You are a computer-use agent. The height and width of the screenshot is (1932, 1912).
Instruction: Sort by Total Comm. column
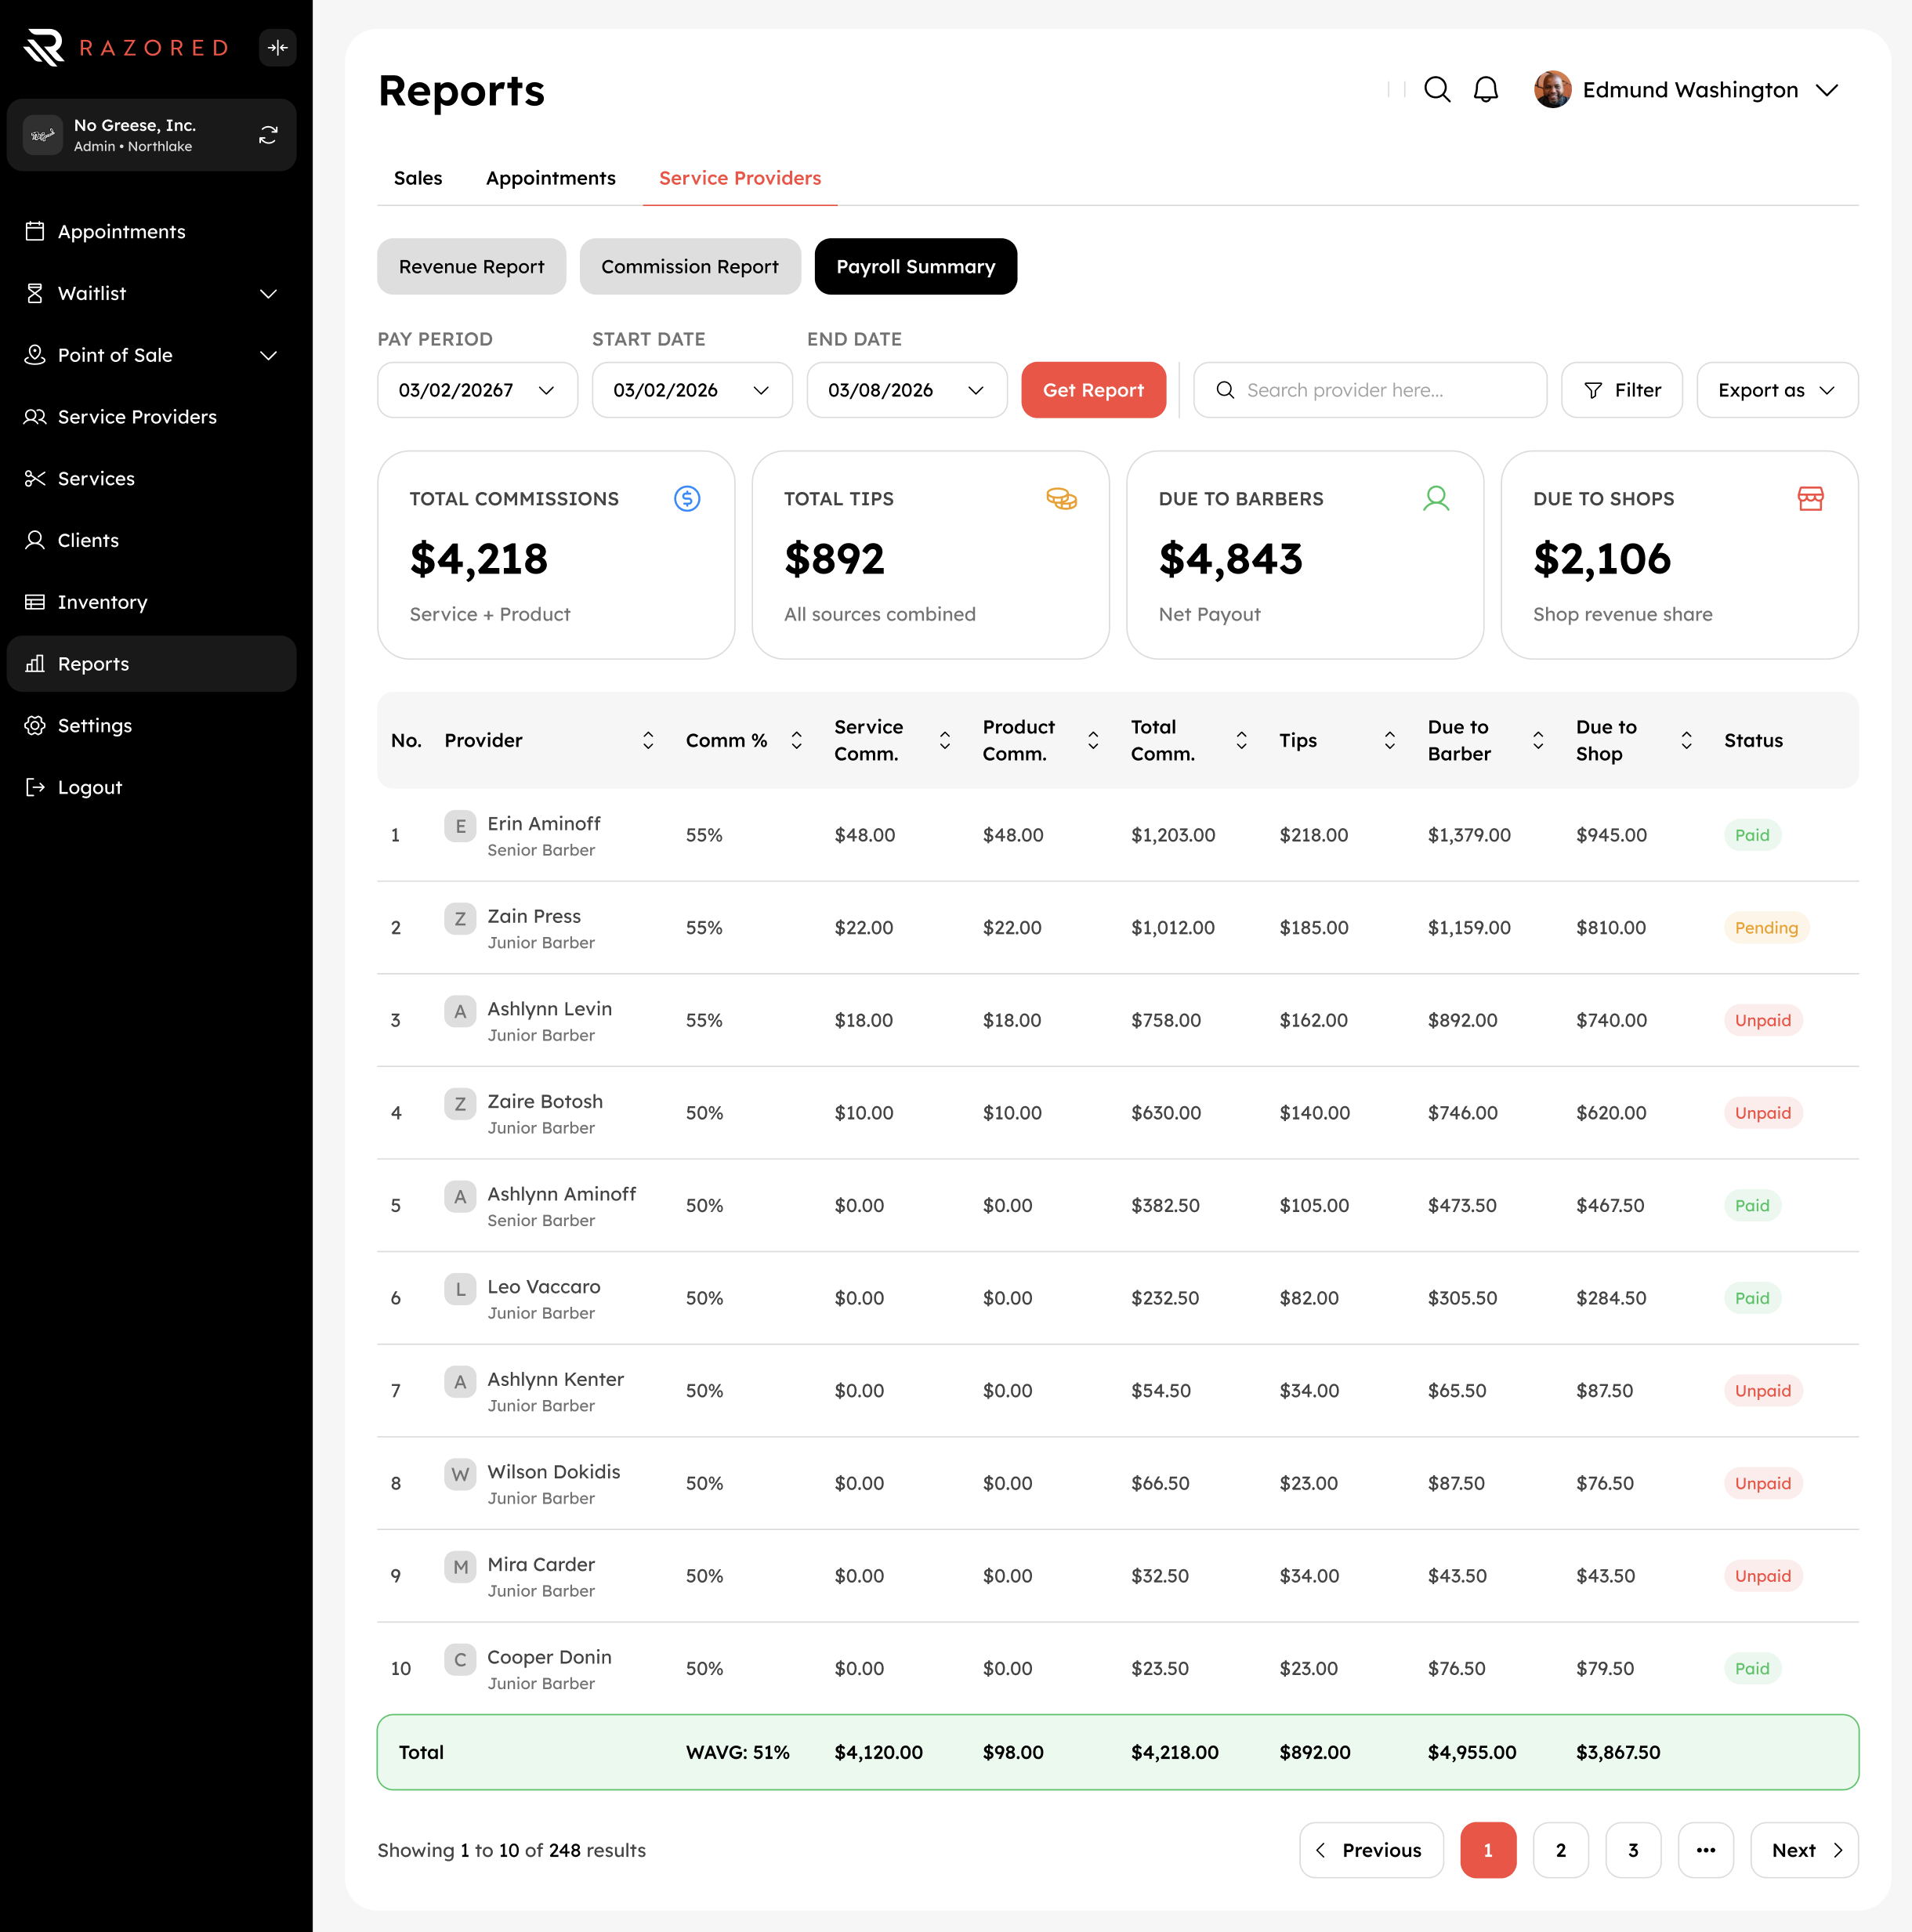point(1241,741)
